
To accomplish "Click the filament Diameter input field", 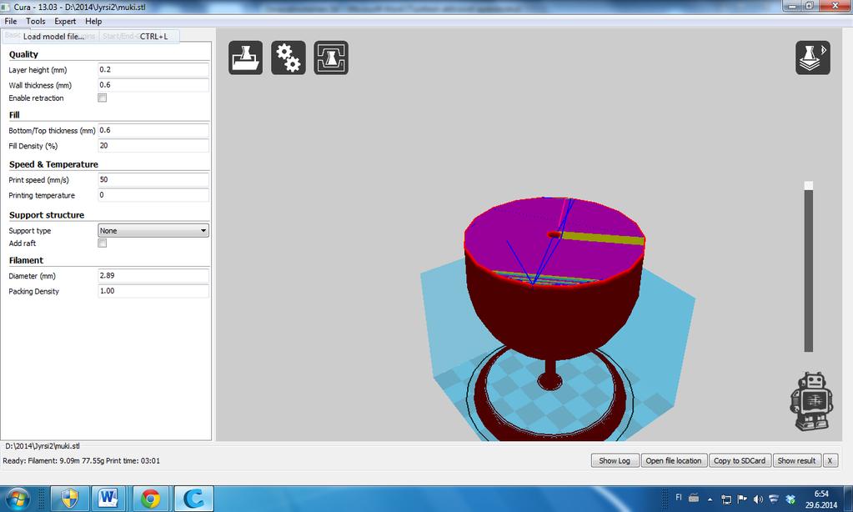I will point(153,276).
